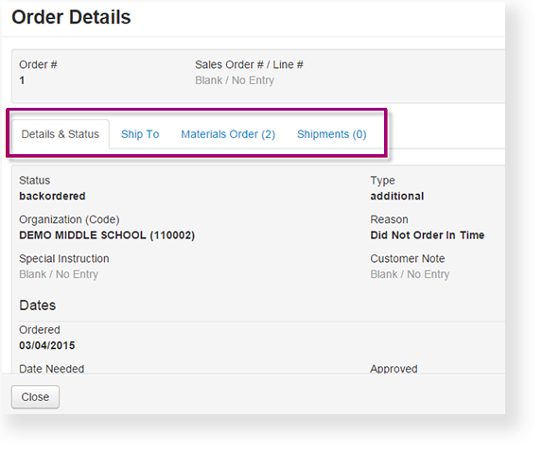Click blank entry under Customer Note

click(x=410, y=274)
